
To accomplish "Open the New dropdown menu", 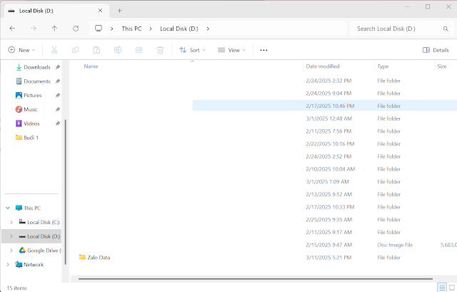I will tap(22, 50).
